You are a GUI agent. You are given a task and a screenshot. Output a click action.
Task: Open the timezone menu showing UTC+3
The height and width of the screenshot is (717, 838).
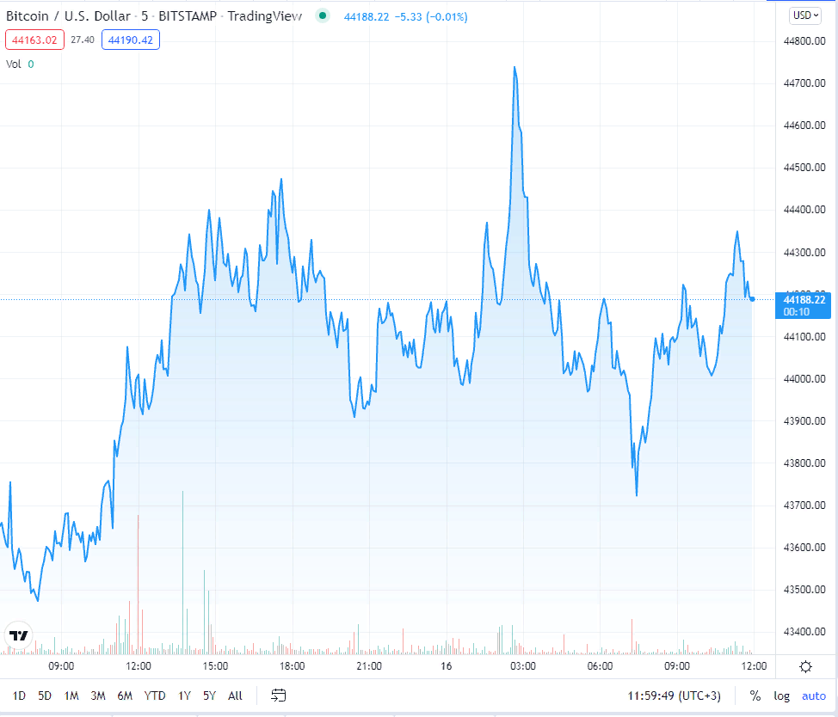[675, 696]
